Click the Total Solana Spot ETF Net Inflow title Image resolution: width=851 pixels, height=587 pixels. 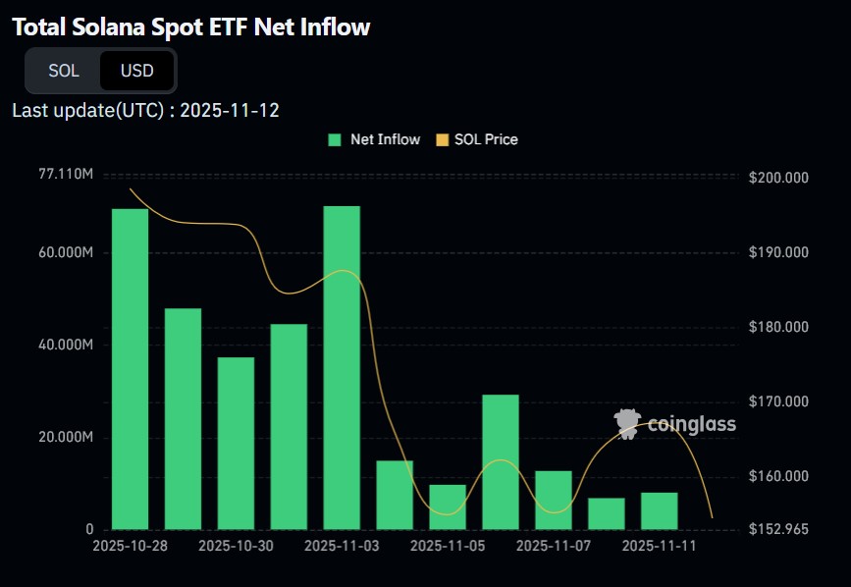tap(191, 27)
